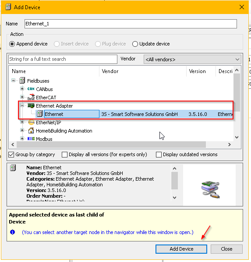
Task: Expand the Home&Building Automation node
Action: (x=22, y=130)
